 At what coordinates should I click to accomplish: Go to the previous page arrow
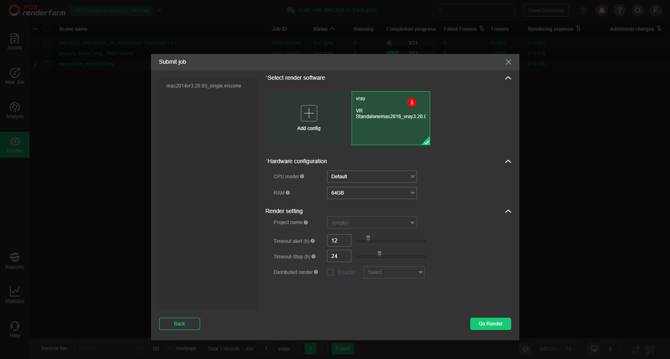[300, 349]
